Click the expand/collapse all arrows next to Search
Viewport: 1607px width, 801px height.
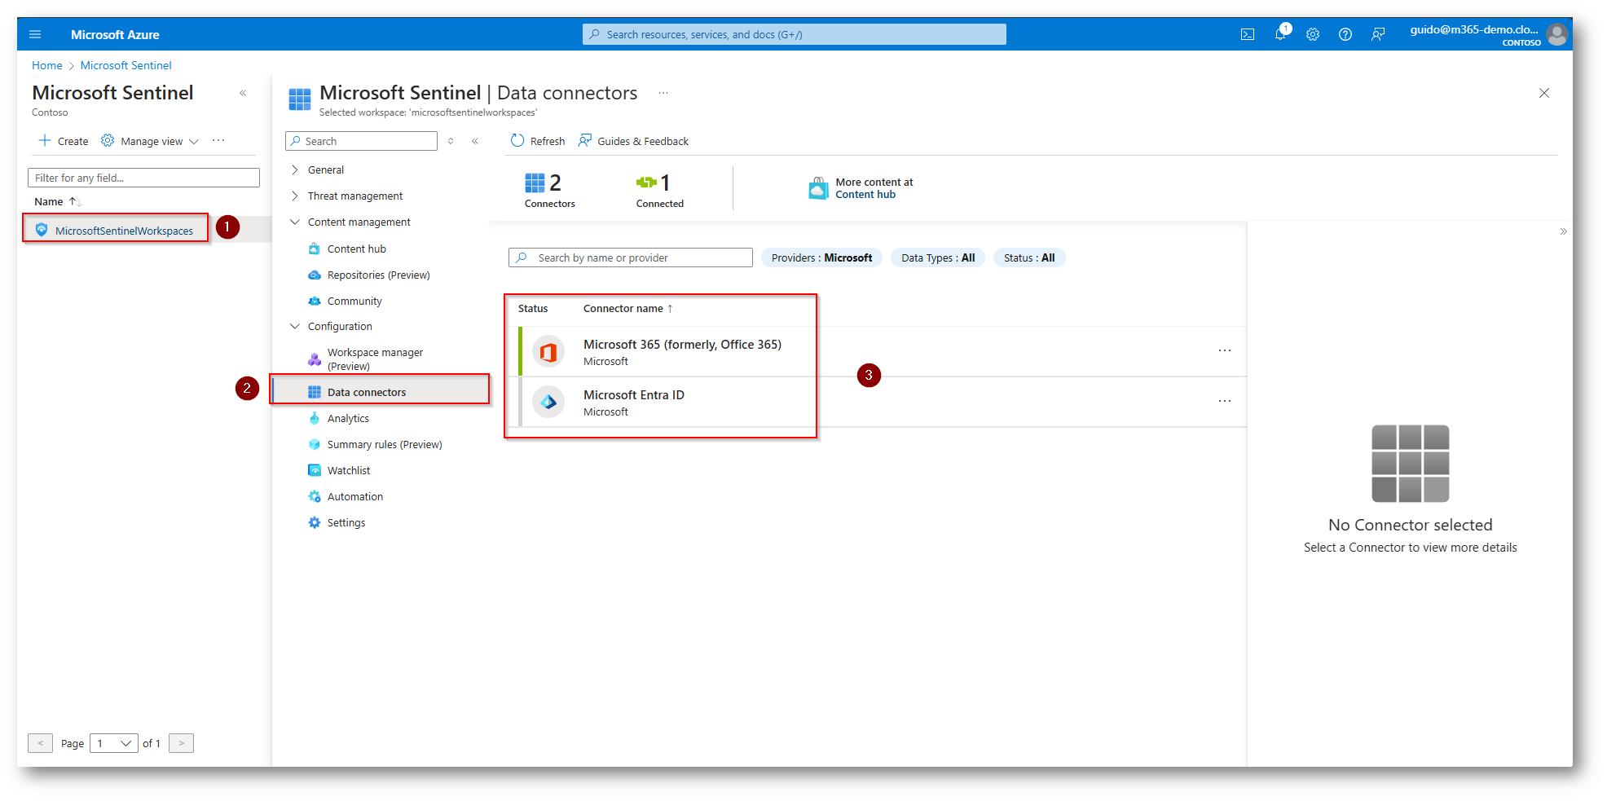tap(451, 141)
